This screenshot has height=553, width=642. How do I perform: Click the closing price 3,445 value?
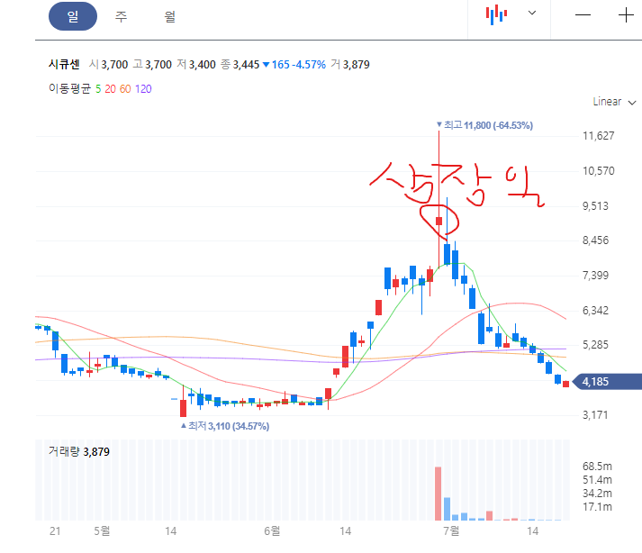[x=246, y=65]
